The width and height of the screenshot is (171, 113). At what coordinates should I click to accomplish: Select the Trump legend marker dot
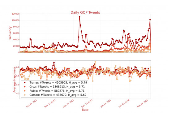(25, 83)
